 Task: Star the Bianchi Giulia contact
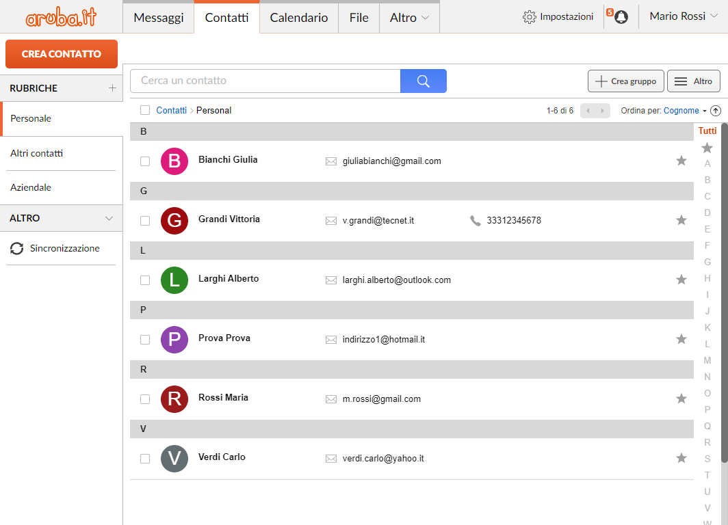[x=681, y=161]
